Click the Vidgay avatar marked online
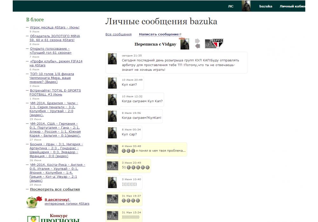Image resolution: width=318 pixels, height=222 pixels. coord(184,44)
